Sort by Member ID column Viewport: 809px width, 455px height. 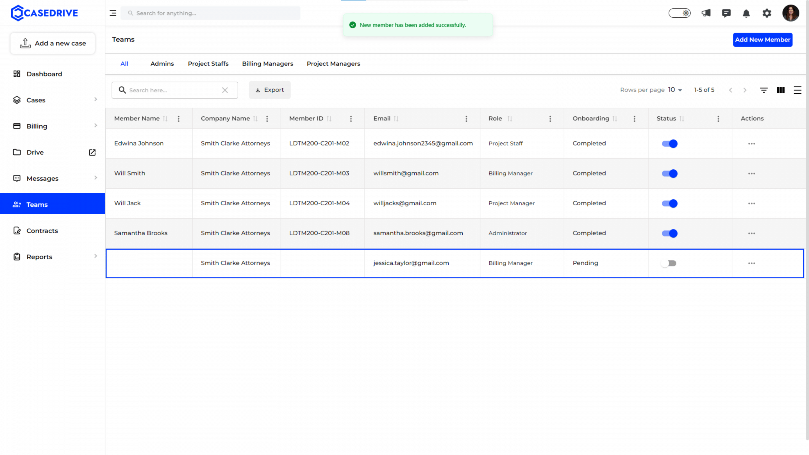point(329,119)
